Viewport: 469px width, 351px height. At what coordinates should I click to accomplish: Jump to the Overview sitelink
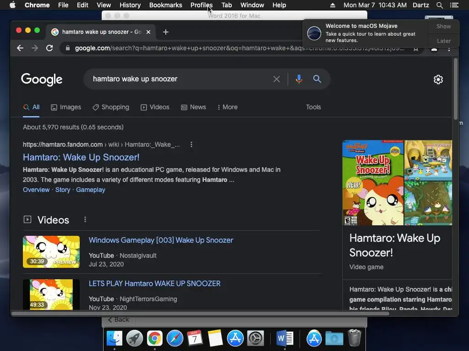(36, 190)
